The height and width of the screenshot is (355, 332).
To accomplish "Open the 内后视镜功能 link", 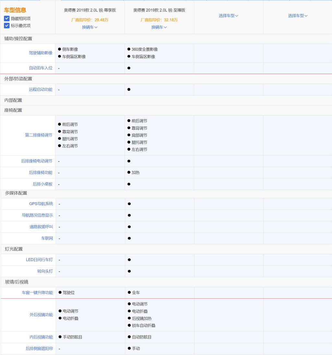I will (x=41, y=337).
